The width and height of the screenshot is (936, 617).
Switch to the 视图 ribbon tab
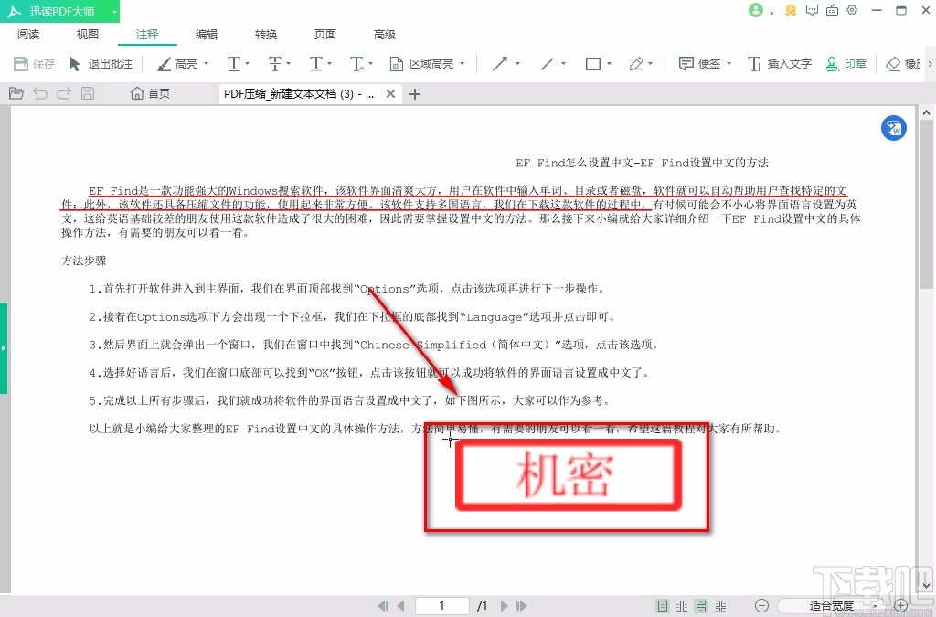pyautogui.click(x=87, y=34)
